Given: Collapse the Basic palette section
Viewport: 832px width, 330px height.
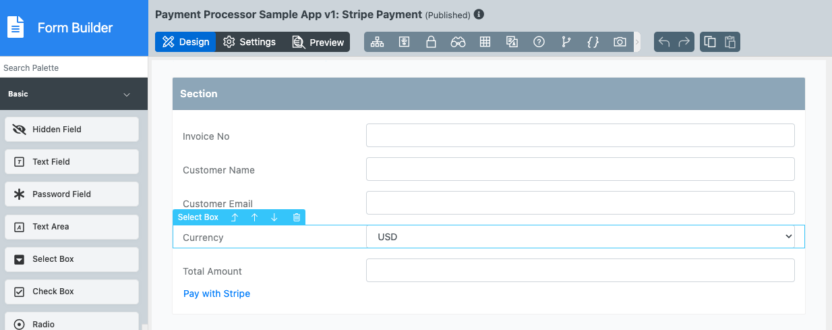Looking at the screenshot, I should coord(127,94).
